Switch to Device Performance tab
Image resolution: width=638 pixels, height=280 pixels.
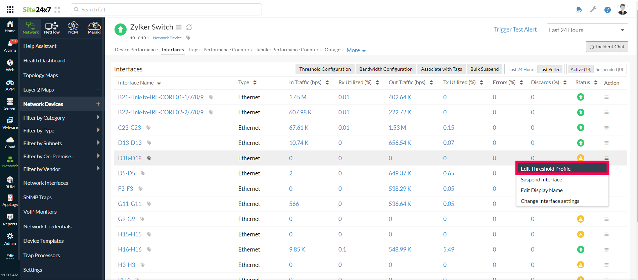click(136, 50)
